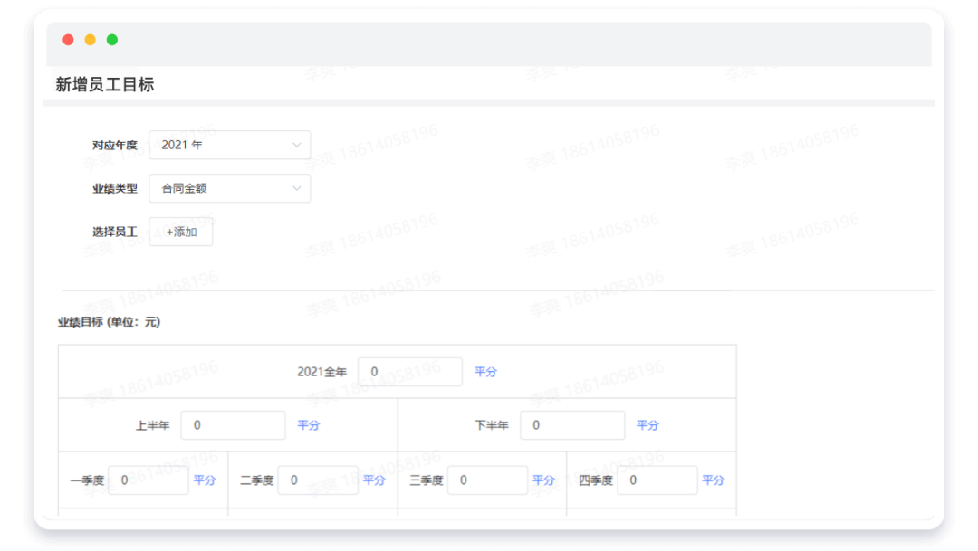Focus the 四季度 target input field
Screen dimensions: 978x551
tap(657, 480)
